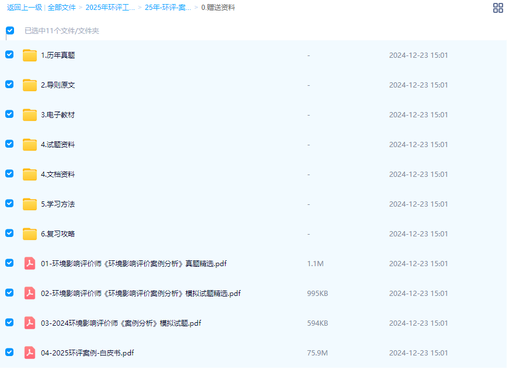Image resolution: width=516 pixels, height=373 pixels.
Task: Uncheck the 4.文档资料 checkbox
Action: 9,173
